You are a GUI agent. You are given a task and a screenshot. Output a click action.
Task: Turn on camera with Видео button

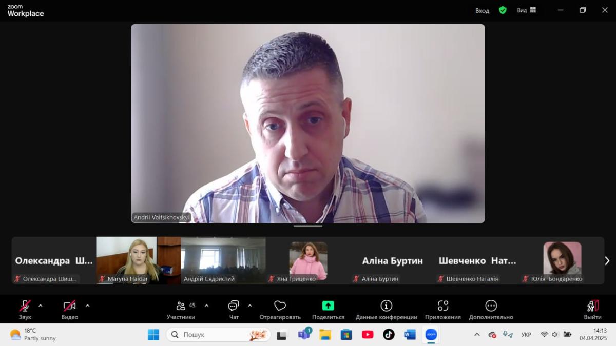pyautogui.click(x=70, y=306)
